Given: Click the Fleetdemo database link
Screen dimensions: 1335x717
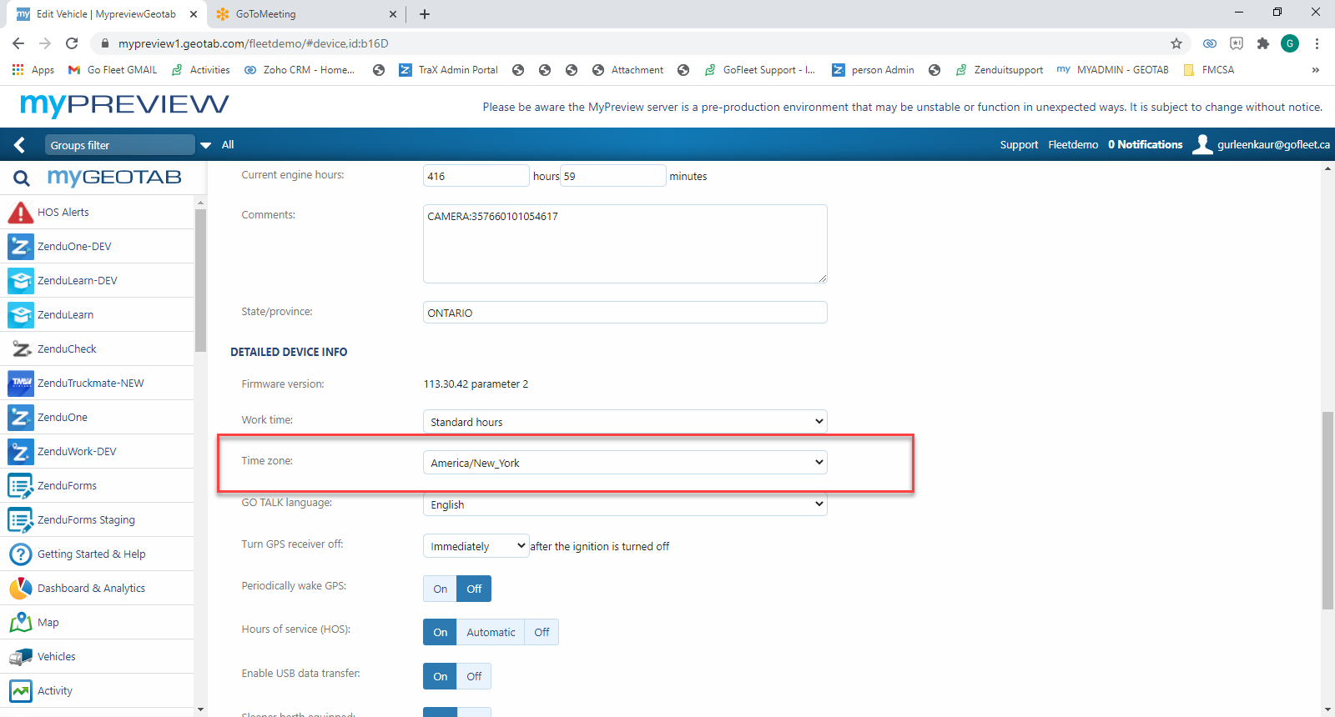Looking at the screenshot, I should (1073, 145).
